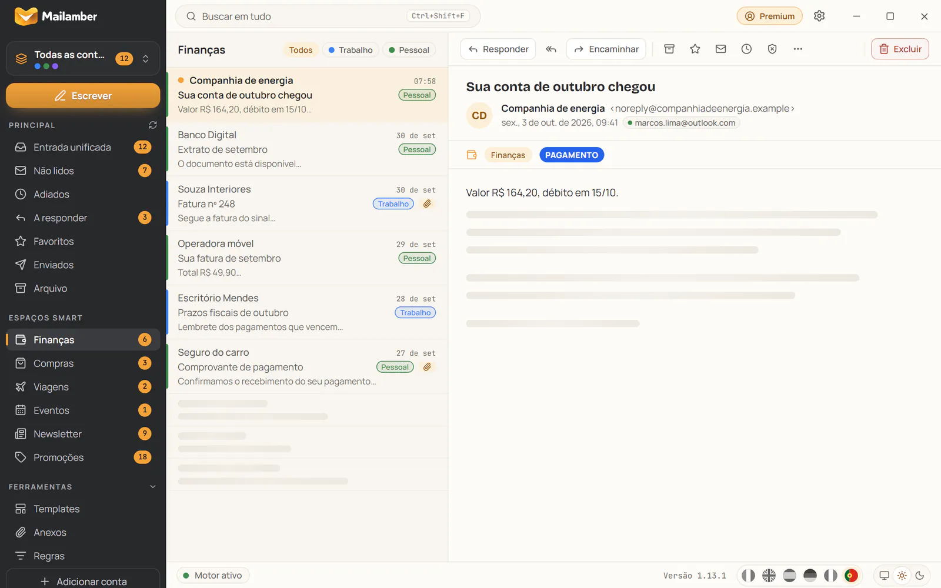This screenshot has height=588, width=941.
Task: Switch to the dark theme with the moon icon
Action: pos(920,576)
